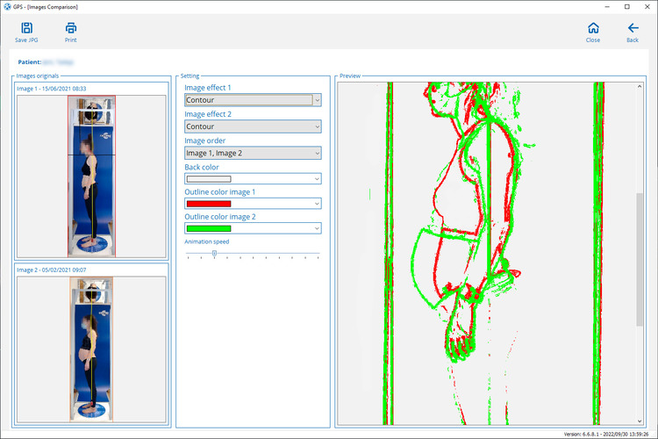
Task: Click the preview scrollbar down arrow
Action: [640, 421]
